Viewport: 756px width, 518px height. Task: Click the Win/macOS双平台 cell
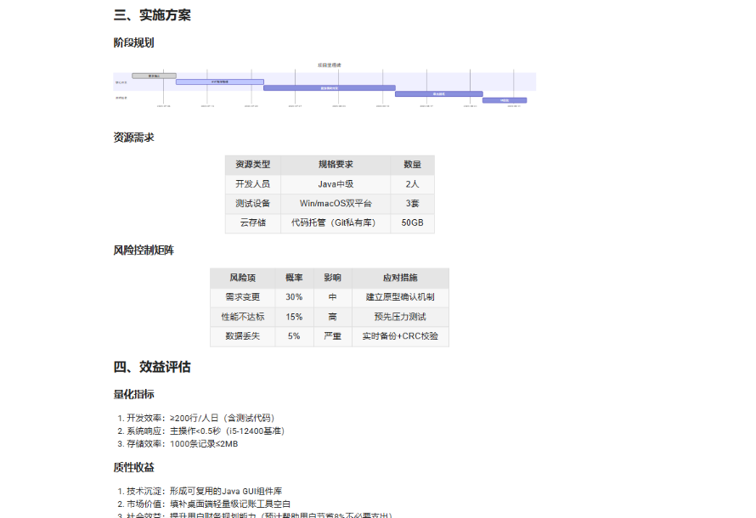coord(336,203)
